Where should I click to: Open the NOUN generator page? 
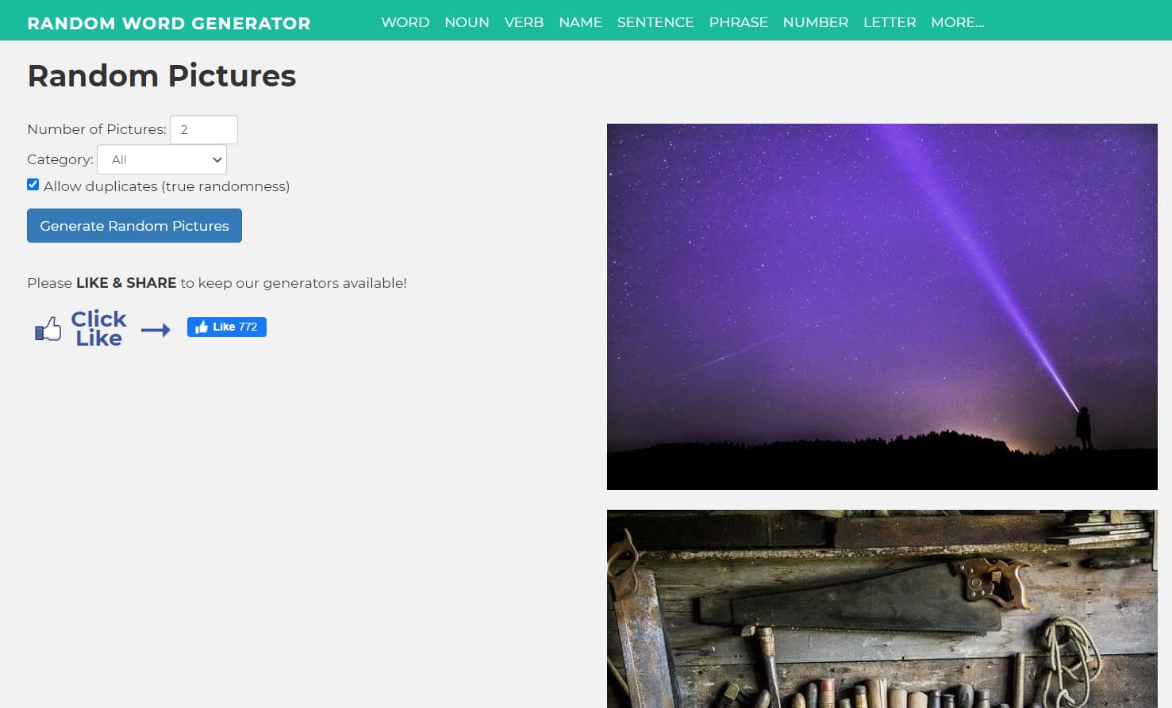467,22
